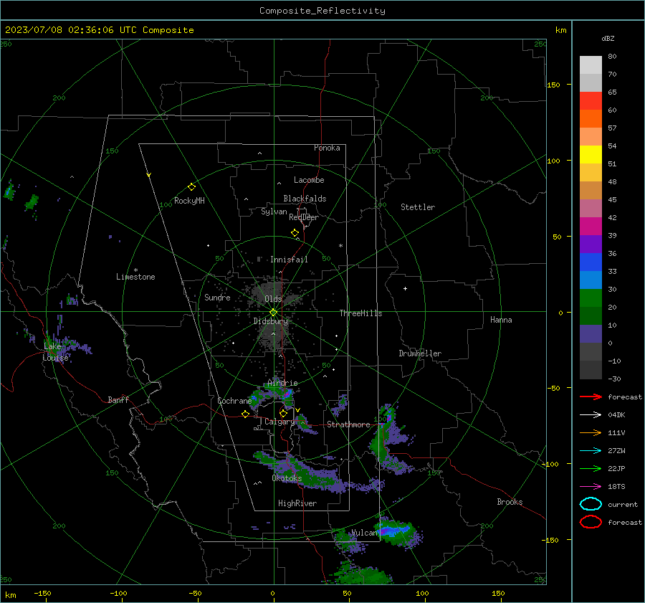645x603 pixels.
Task: Choose the bright green 20–30 dBZ swatch
Action: point(591,298)
